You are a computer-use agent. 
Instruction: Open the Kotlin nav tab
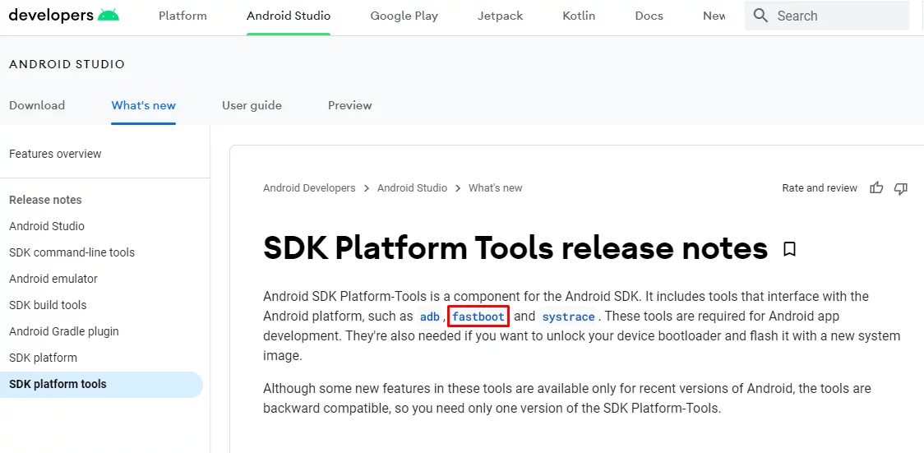(x=579, y=16)
